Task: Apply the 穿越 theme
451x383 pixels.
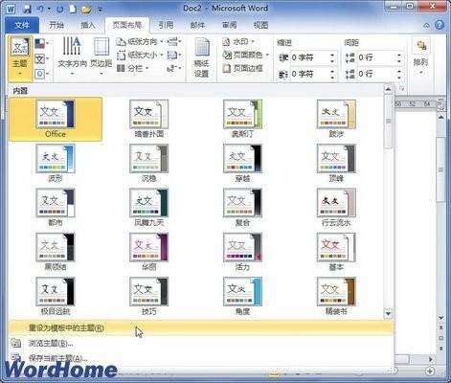Action: [x=242, y=163]
